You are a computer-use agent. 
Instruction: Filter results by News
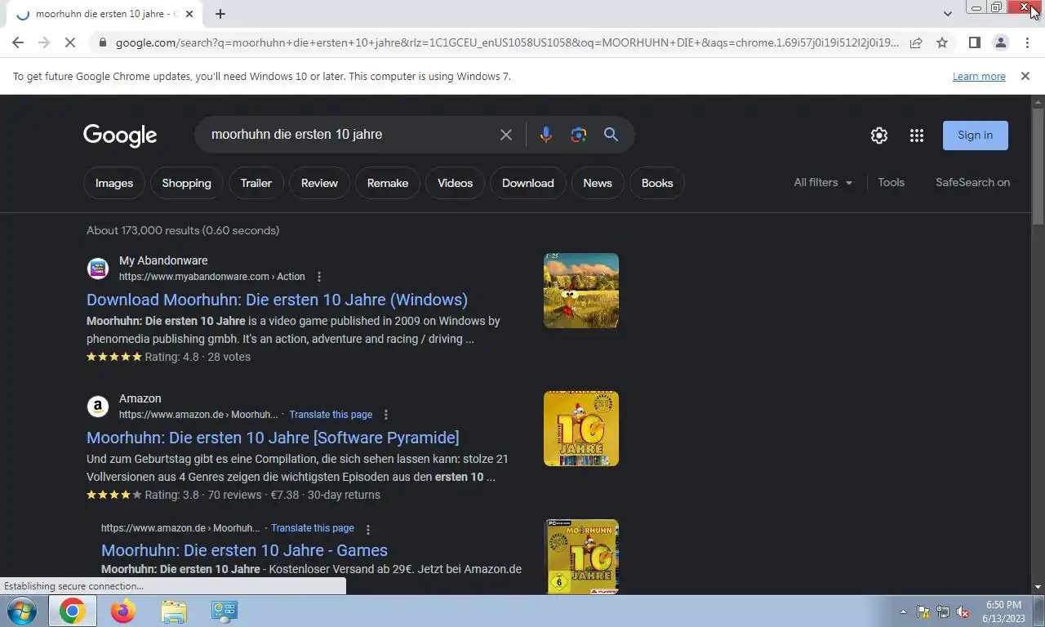(x=598, y=183)
